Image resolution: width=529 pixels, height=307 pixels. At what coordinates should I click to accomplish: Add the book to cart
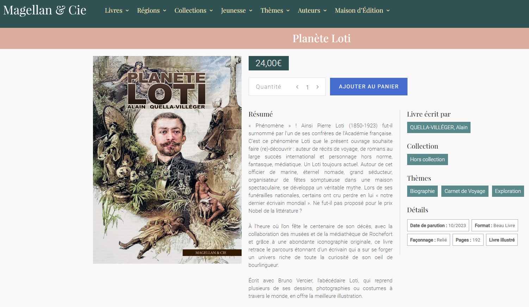pos(368,87)
